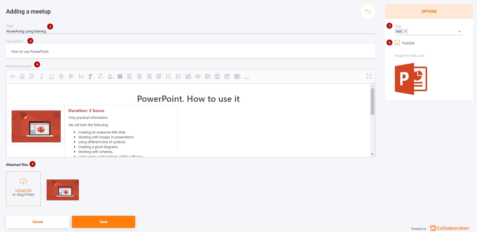Open the attached PowerPoint image thumbnail
This screenshot has height=232, width=477.
[x=63, y=190]
